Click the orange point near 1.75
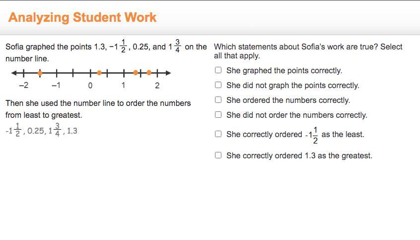Screen dimensions: 420x240 149,73
